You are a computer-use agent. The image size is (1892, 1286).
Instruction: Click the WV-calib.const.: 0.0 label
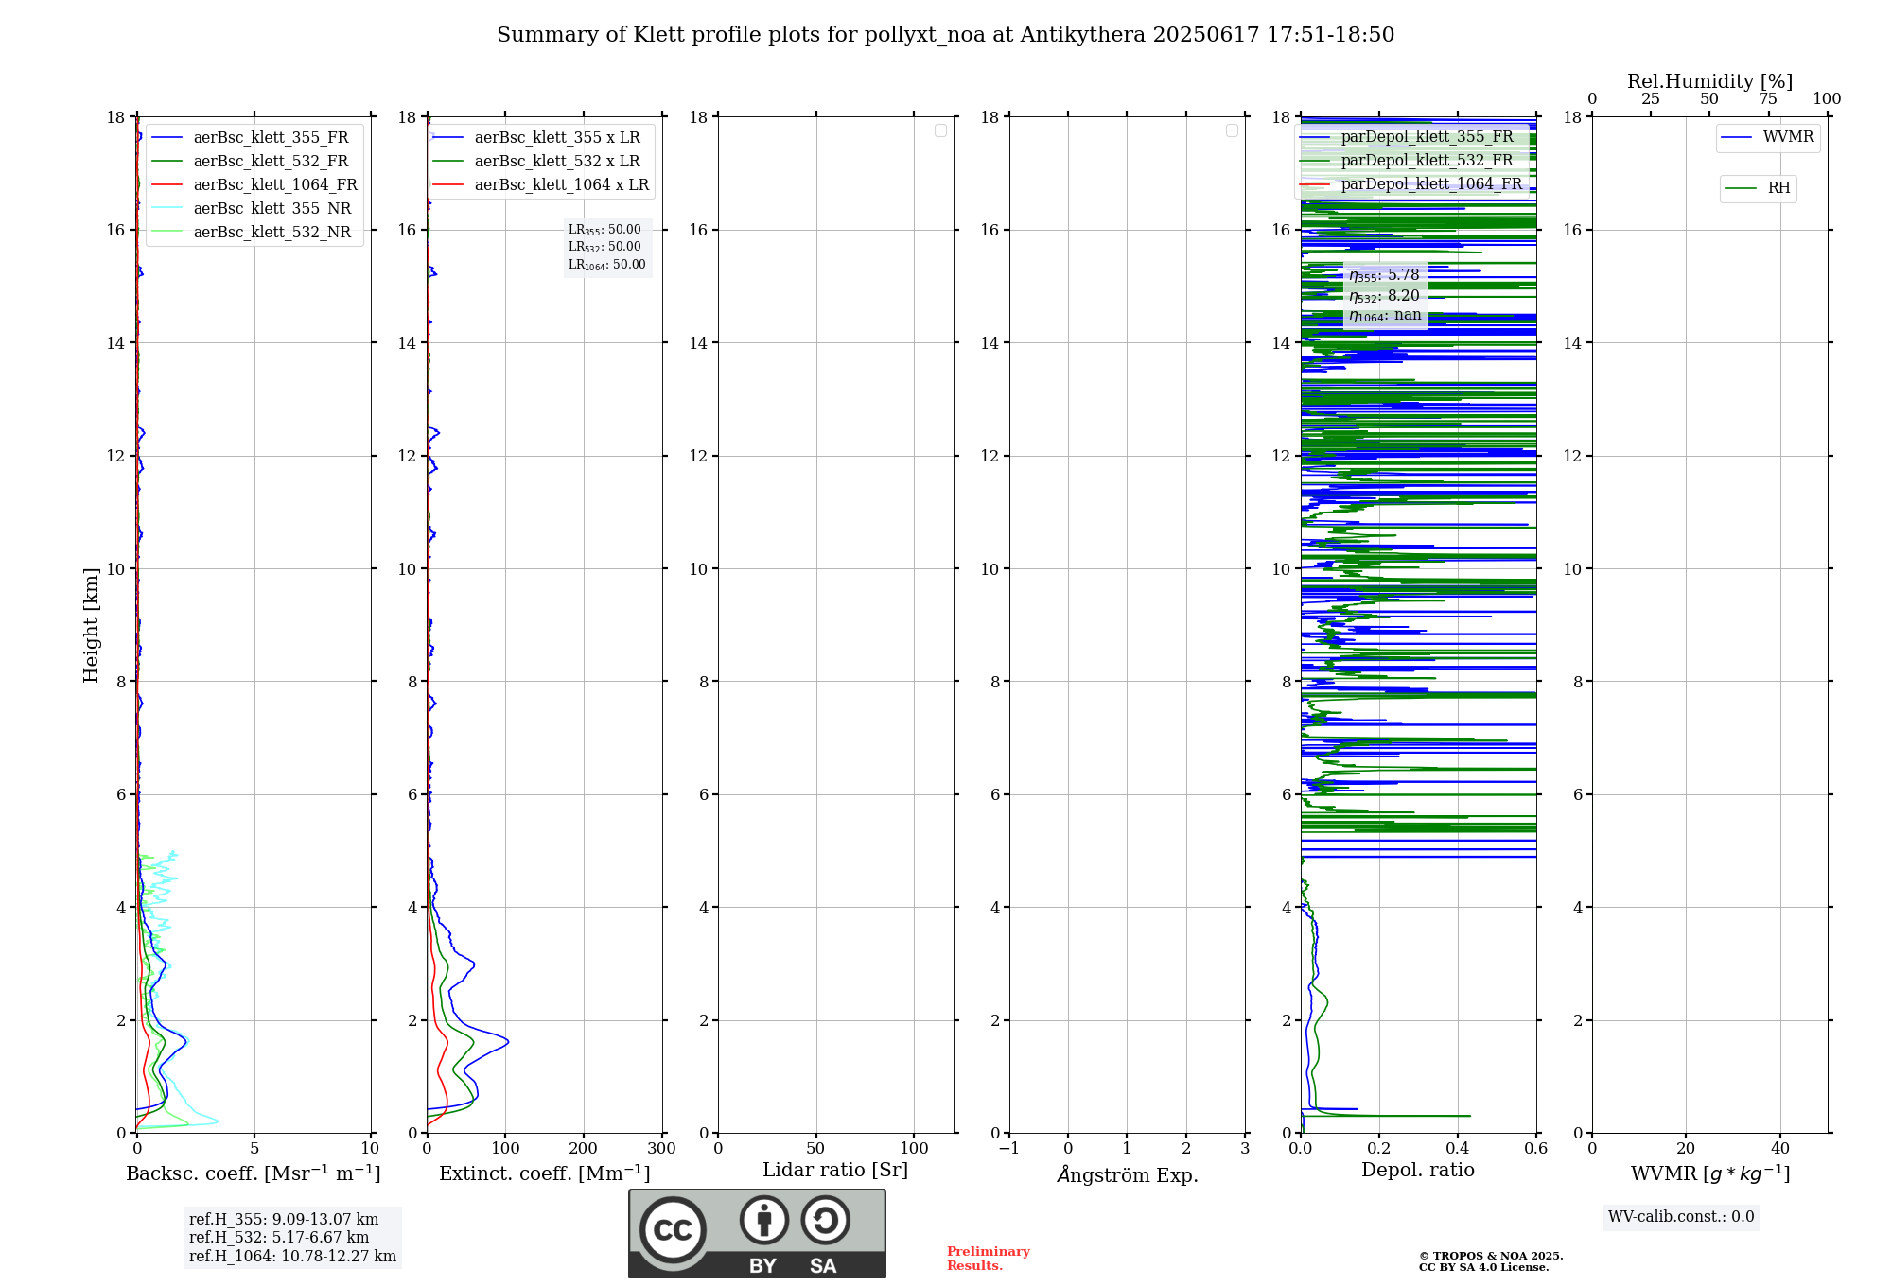coord(1681,1217)
